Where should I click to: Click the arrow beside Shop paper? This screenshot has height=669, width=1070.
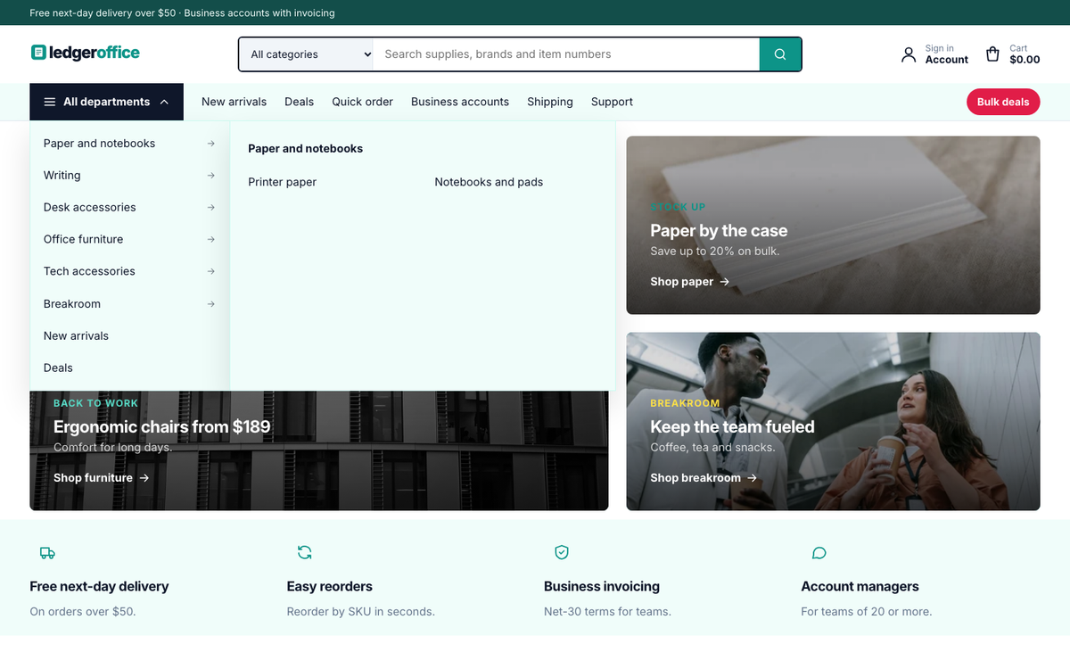pos(725,282)
